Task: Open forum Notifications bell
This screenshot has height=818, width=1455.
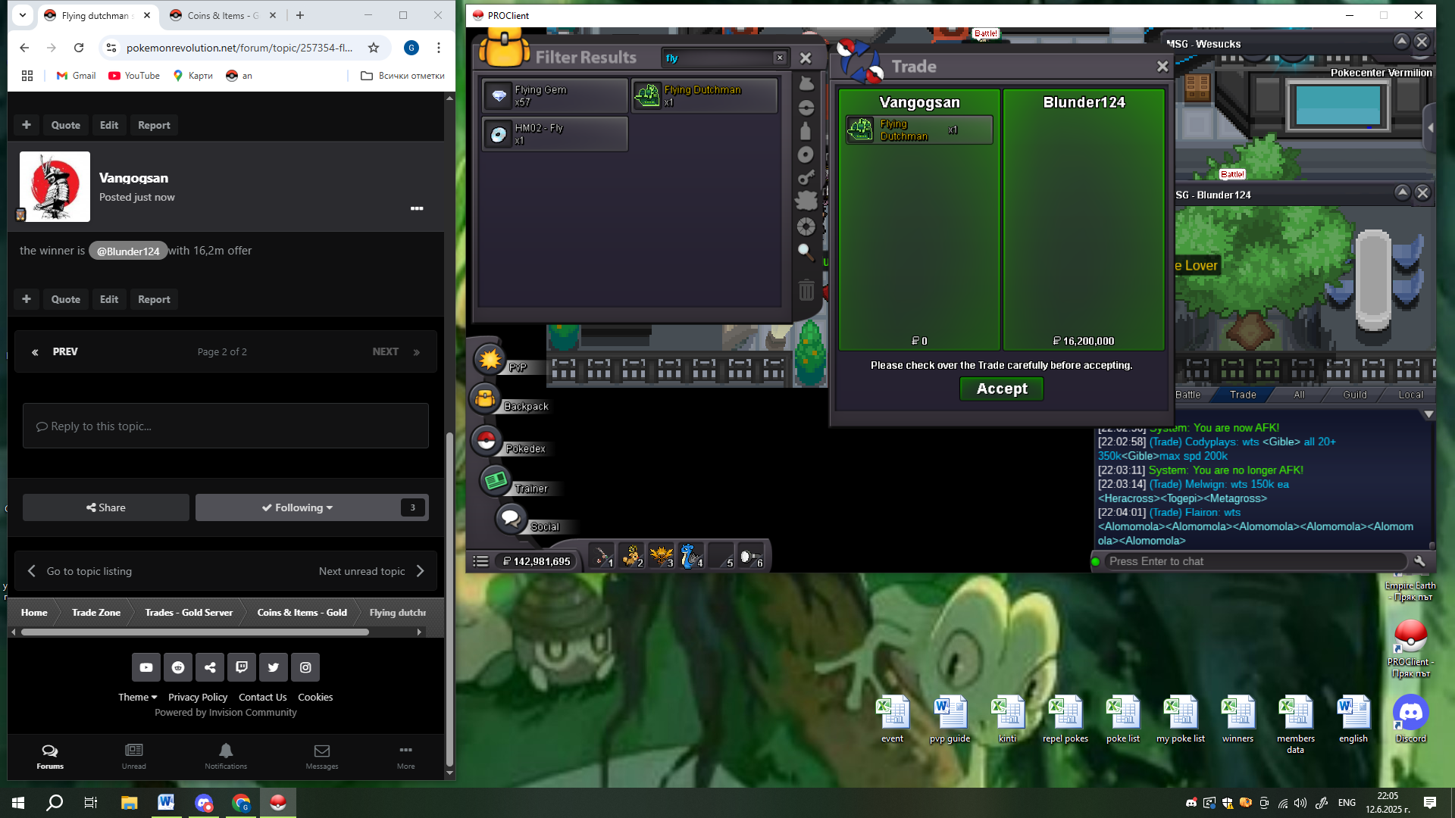Action: coord(226,755)
